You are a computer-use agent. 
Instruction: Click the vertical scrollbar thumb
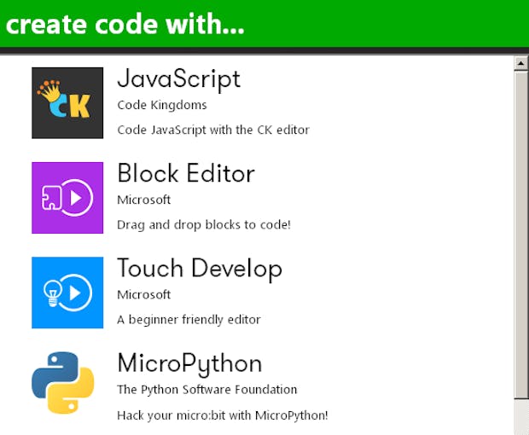point(521,235)
